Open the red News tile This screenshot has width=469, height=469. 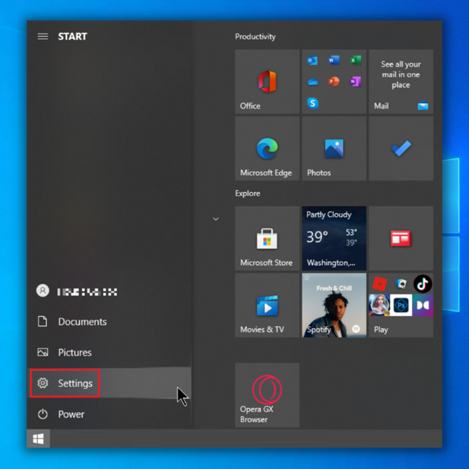401,238
